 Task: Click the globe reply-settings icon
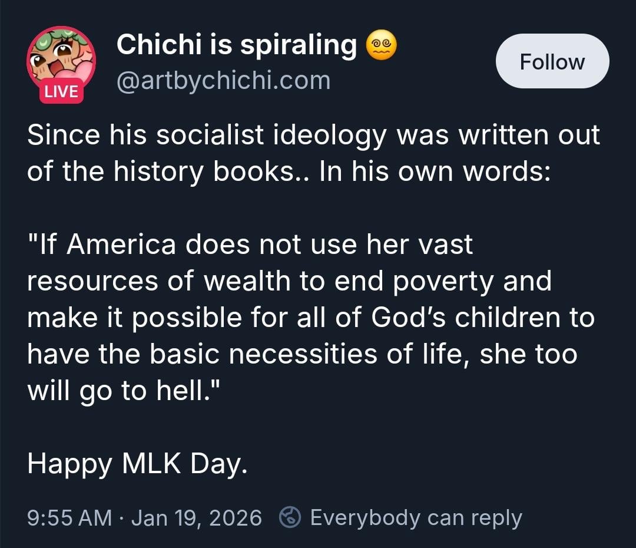tap(290, 518)
